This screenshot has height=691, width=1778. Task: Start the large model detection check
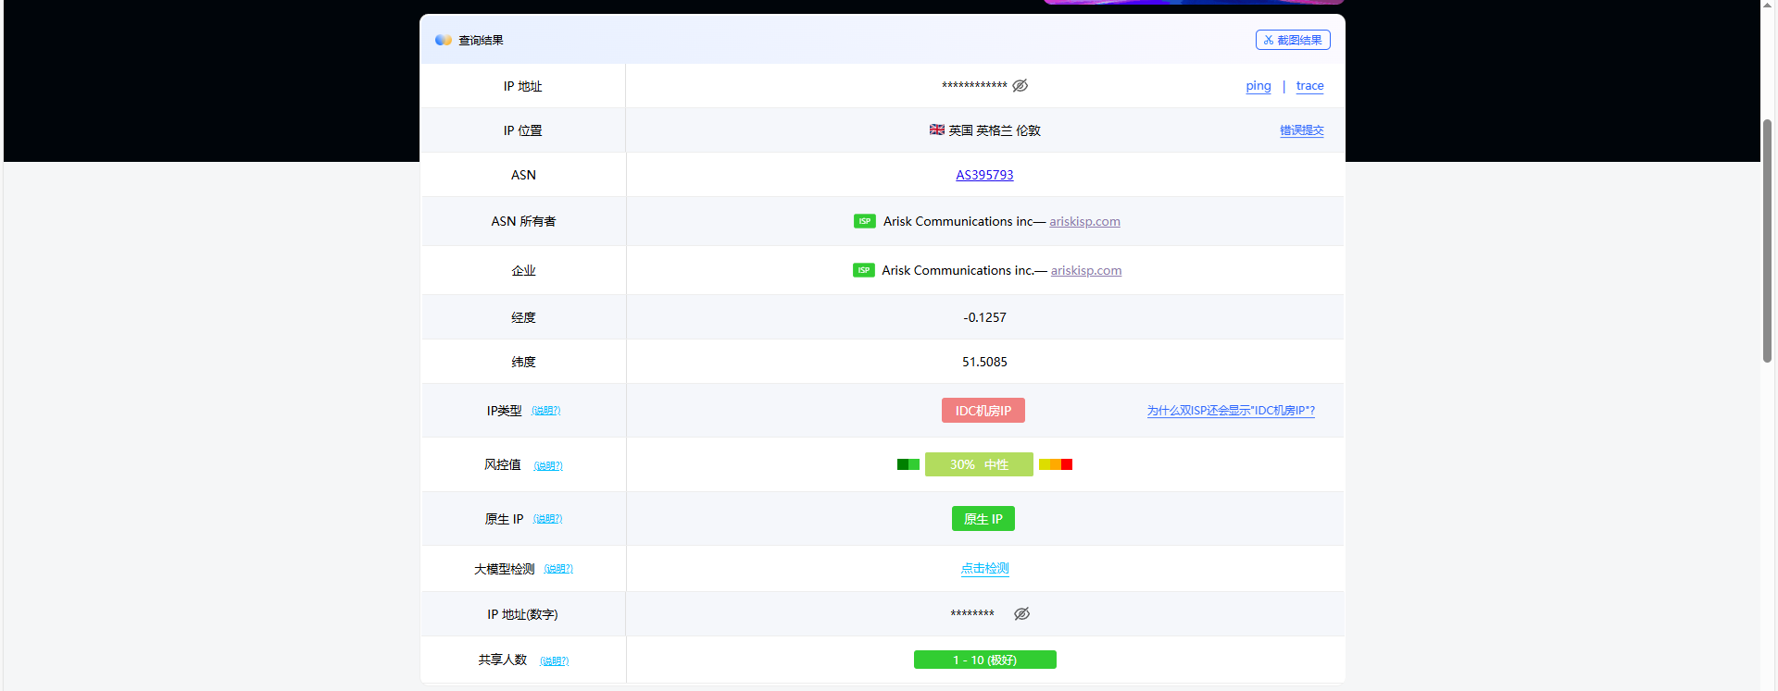(x=984, y=569)
